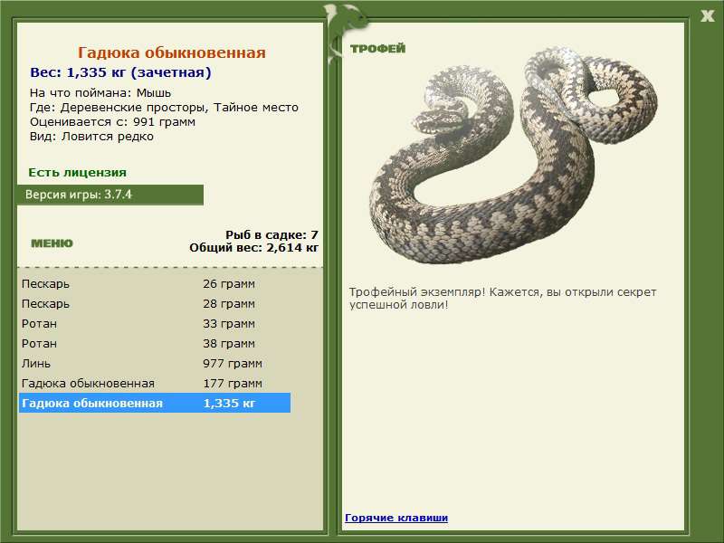Select the Гадюка обыкновенная 177 грамм row
This screenshot has width=724, height=543.
[155, 383]
